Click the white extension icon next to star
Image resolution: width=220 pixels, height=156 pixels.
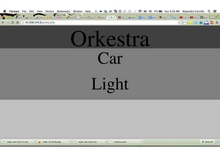click(x=185, y=22)
